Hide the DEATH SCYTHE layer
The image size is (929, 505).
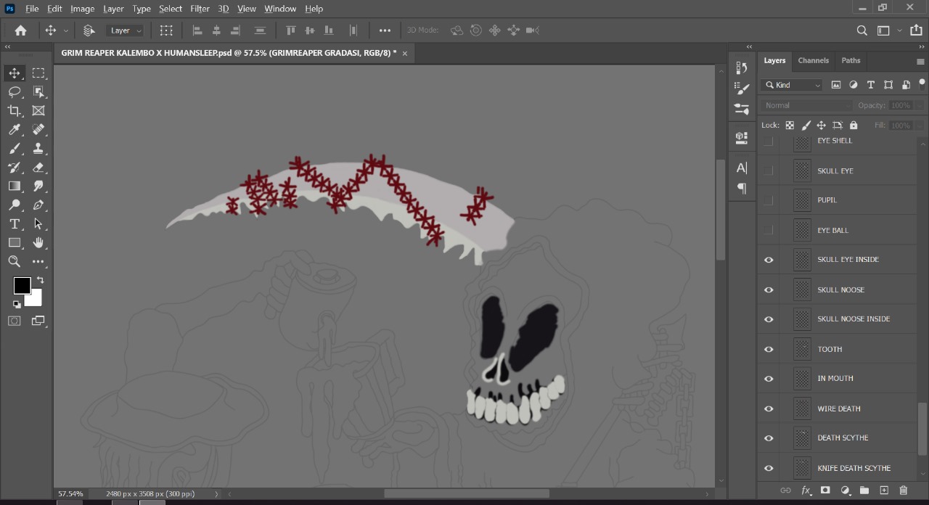[x=769, y=438]
